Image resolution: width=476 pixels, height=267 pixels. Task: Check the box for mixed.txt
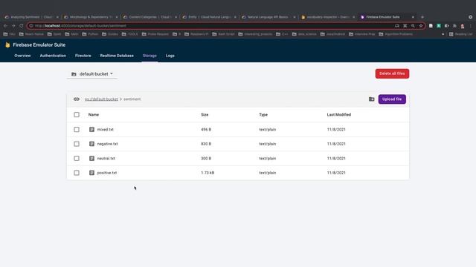point(77,129)
